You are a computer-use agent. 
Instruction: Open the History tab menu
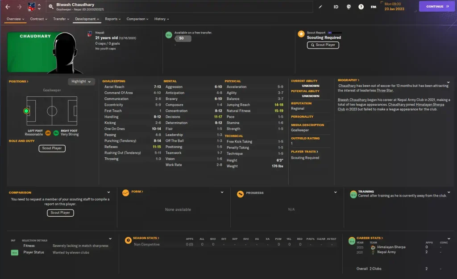pyautogui.click(x=162, y=19)
